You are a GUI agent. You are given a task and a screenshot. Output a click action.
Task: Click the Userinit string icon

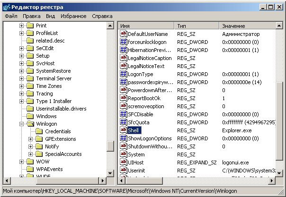pos(123,170)
